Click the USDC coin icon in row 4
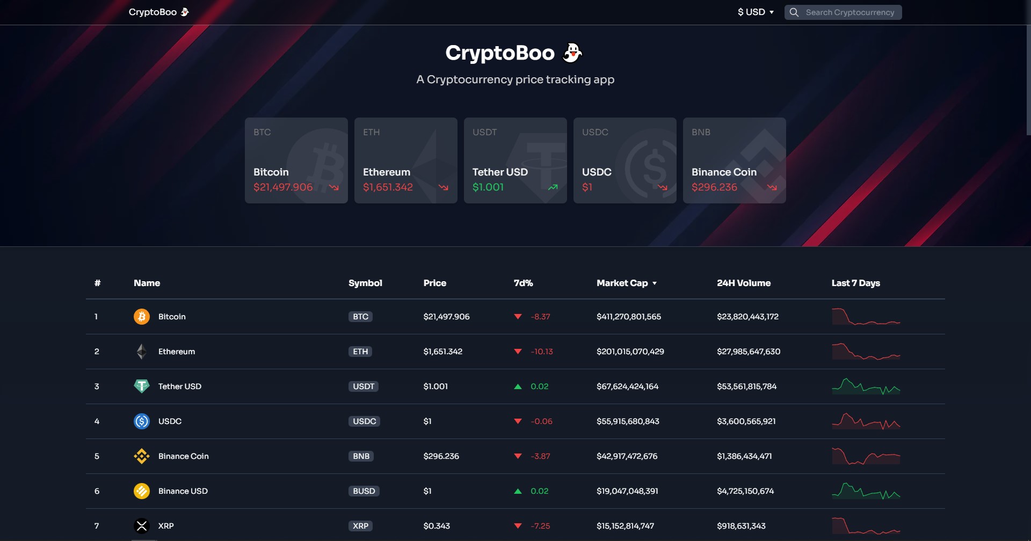 coord(141,421)
